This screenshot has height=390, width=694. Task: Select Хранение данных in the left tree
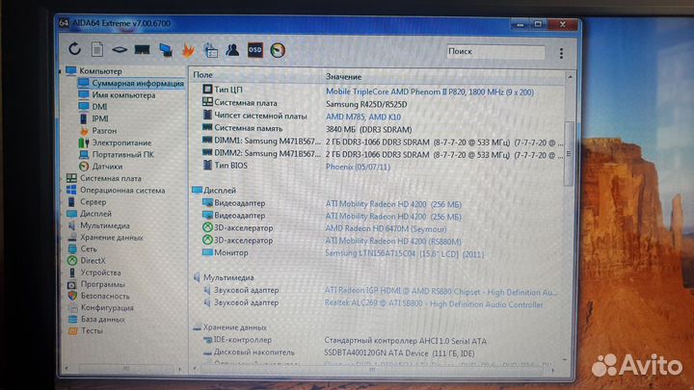point(111,238)
